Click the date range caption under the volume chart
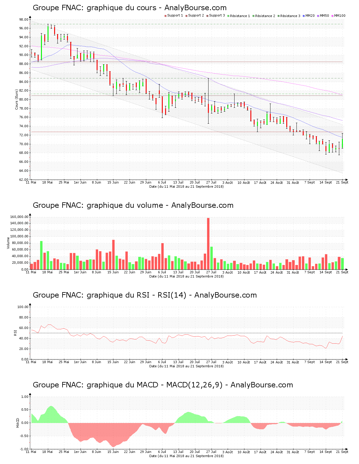The height and width of the screenshot is (464, 359). click(187, 276)
